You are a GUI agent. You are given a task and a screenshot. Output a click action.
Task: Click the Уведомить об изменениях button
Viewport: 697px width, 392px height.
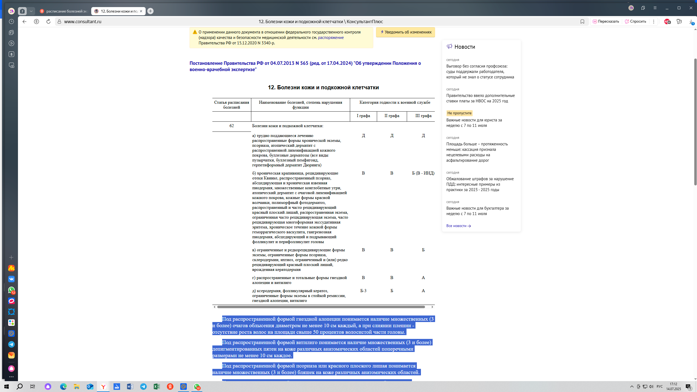point(405,32)
